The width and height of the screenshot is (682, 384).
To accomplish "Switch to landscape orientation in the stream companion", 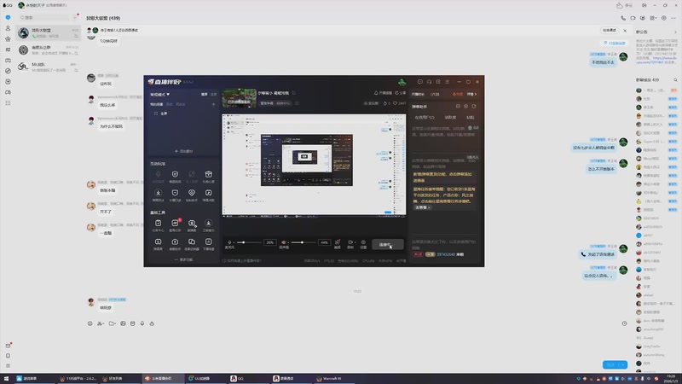I will (x=204, y=95).
